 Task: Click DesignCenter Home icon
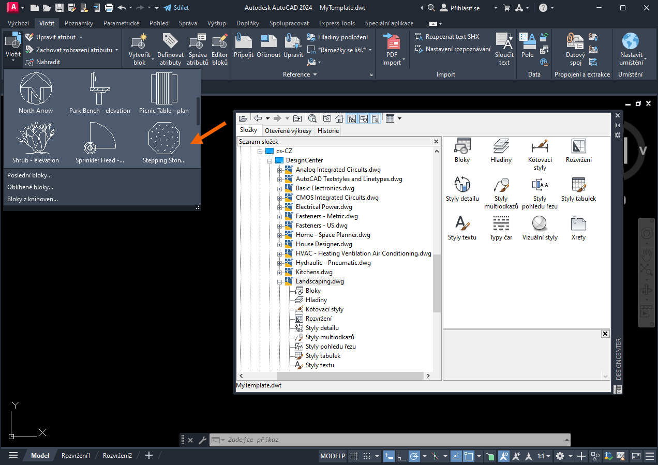pos(339,118)
